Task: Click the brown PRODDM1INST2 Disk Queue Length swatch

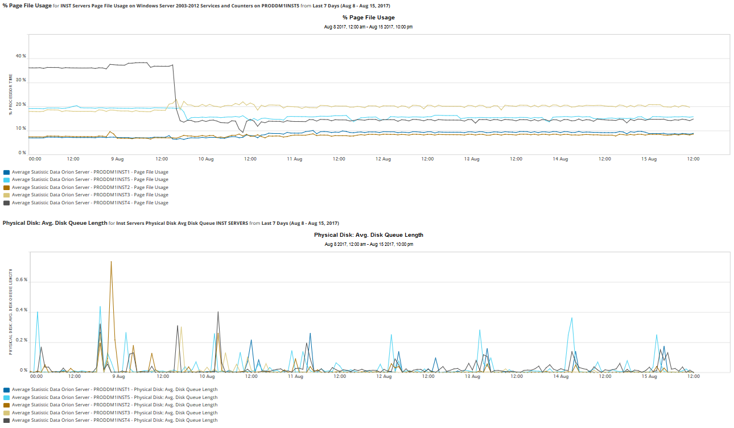Action: point(6,405)
